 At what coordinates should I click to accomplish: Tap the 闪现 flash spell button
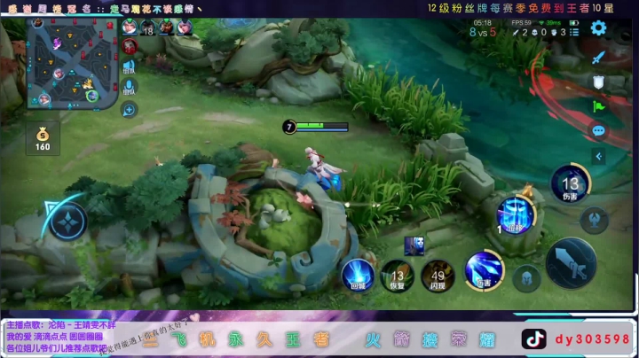438,276
